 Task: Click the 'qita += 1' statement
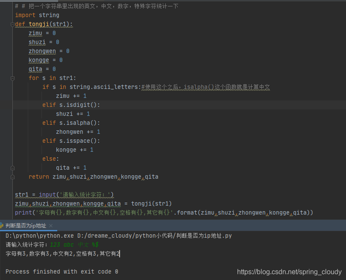[71, 168]
